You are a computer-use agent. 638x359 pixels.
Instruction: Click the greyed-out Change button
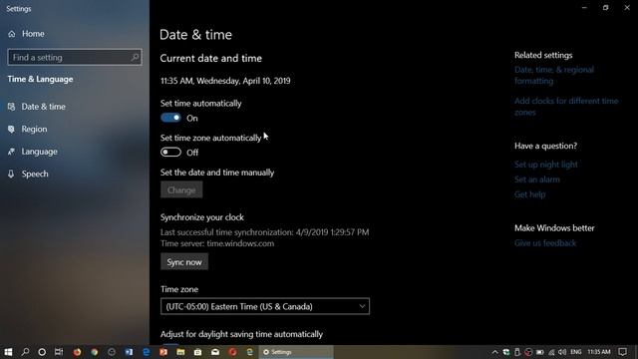pyautogui.click(x=181, y=190)
